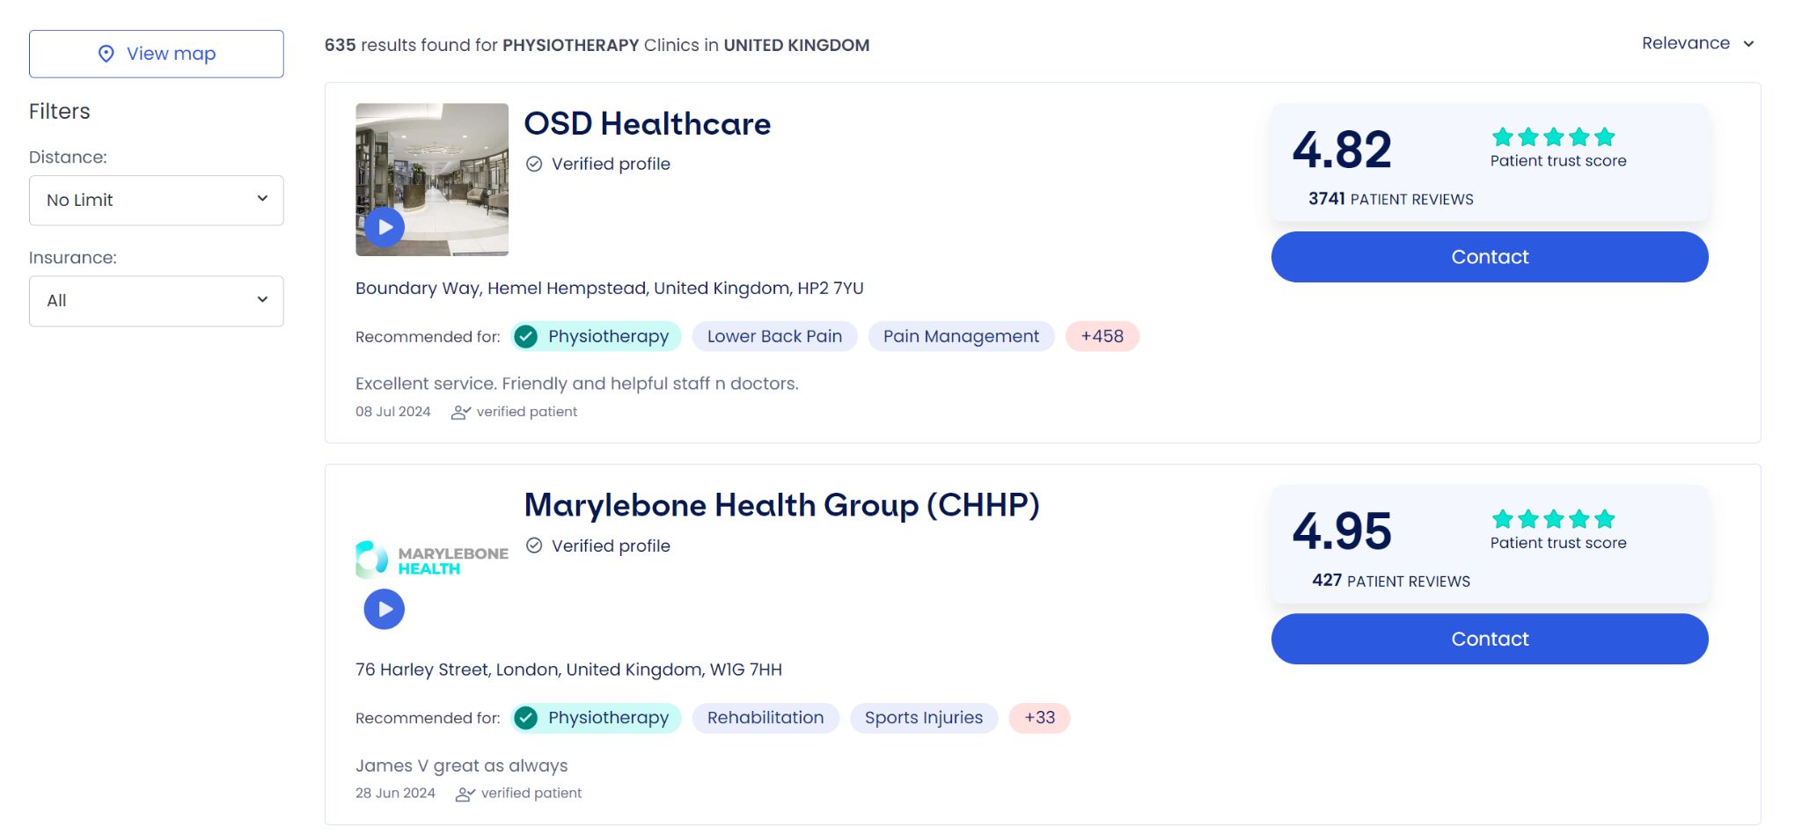Click the OSD Healthcare clinic photo thumbnail
Screen dimensions: 1802x835
(431, 179)
